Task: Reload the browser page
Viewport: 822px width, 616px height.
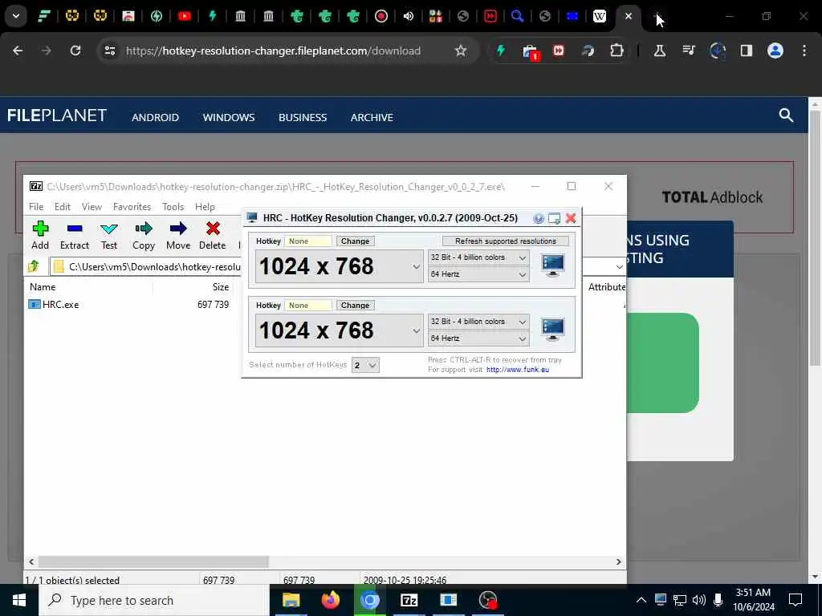Action: [x=75, y=51]
